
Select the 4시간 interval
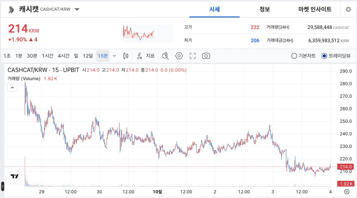(64, 56)
